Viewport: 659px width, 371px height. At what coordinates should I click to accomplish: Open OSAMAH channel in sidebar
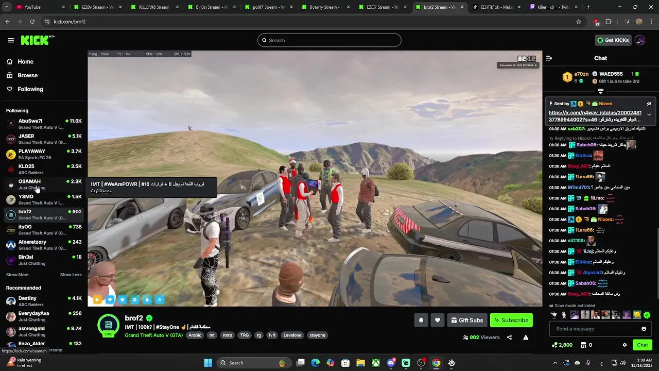(x=44, y=184)
